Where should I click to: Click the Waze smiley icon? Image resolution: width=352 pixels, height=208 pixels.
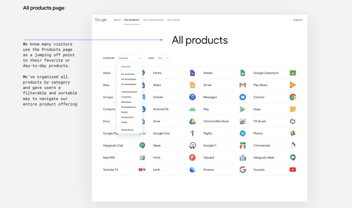192,145
